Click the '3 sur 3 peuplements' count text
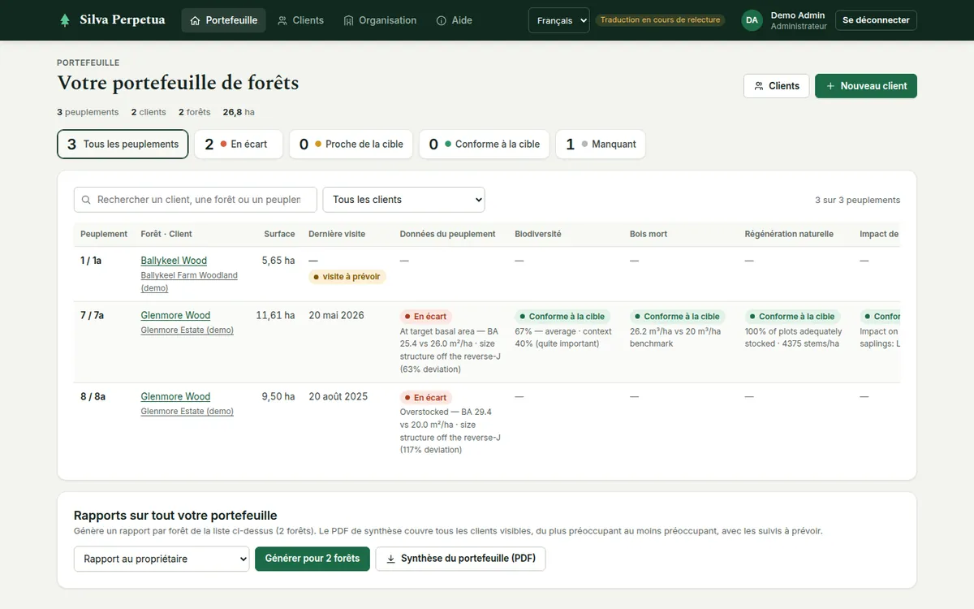 858,200
